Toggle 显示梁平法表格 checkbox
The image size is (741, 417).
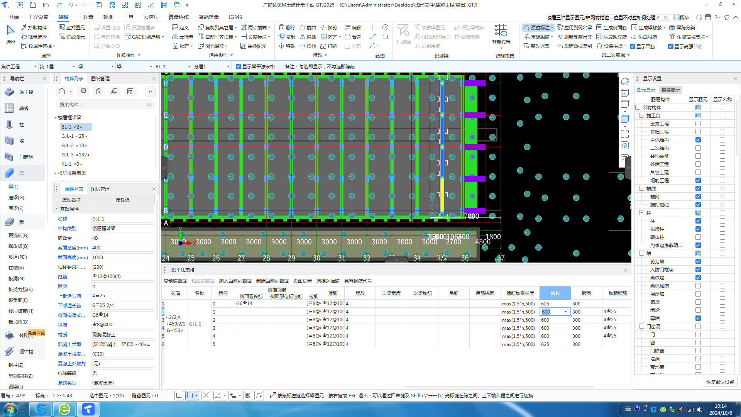tap(239, 66)
